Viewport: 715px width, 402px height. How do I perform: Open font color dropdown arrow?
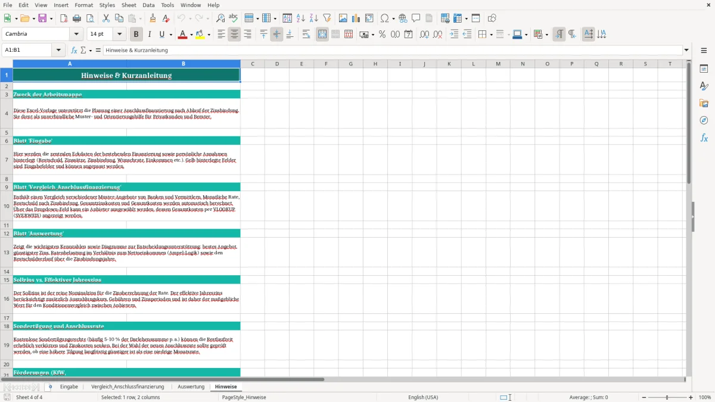190,35
